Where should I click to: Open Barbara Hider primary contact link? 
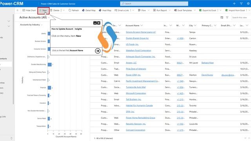[207, 63]
